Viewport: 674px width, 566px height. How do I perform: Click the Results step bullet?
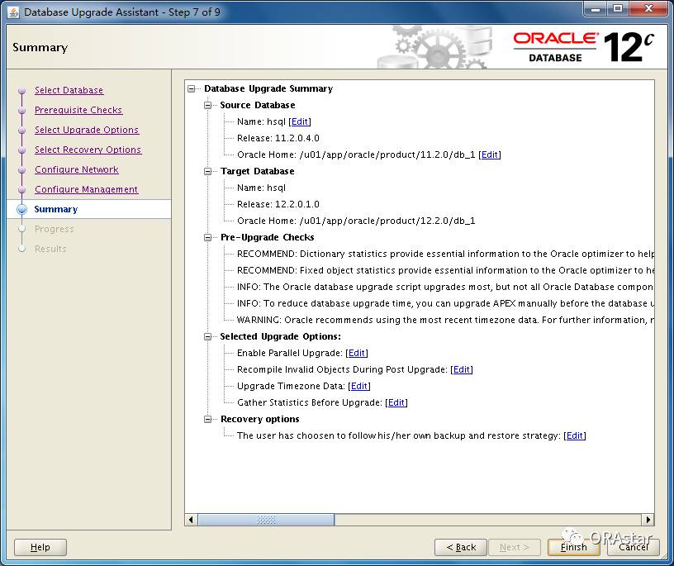point(22,249)
